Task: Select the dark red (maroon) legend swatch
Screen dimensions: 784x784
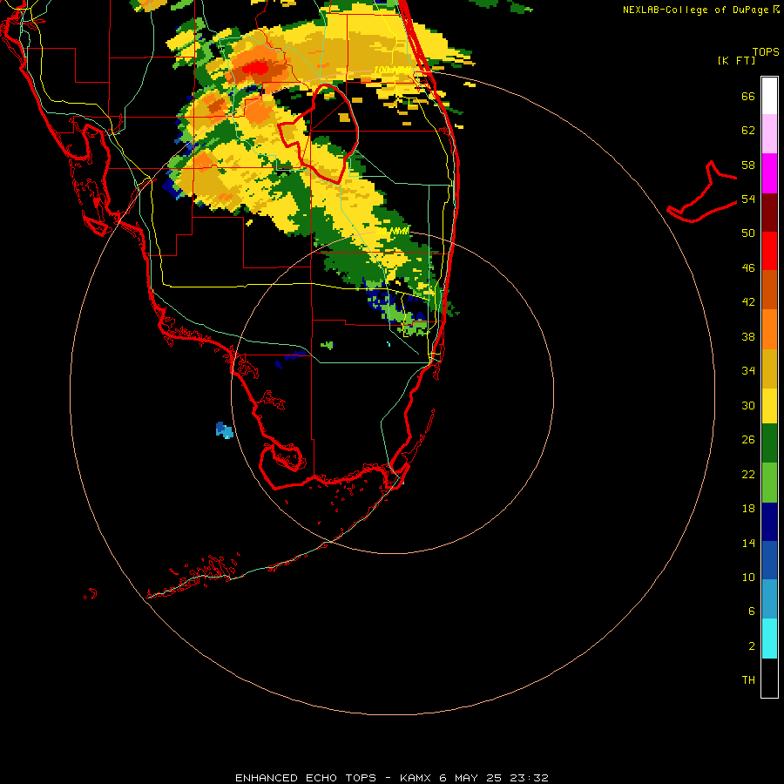Action: 769,212
